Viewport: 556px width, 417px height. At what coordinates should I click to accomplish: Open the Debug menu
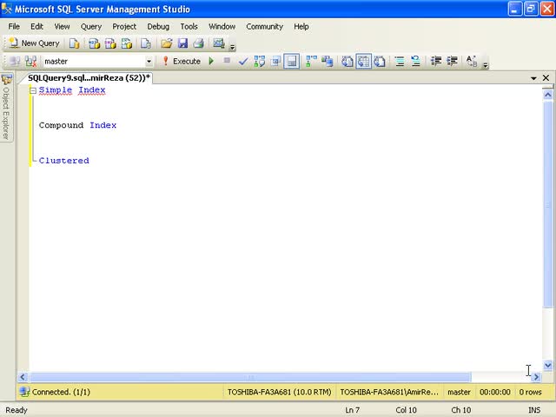(x=158, y=27)
